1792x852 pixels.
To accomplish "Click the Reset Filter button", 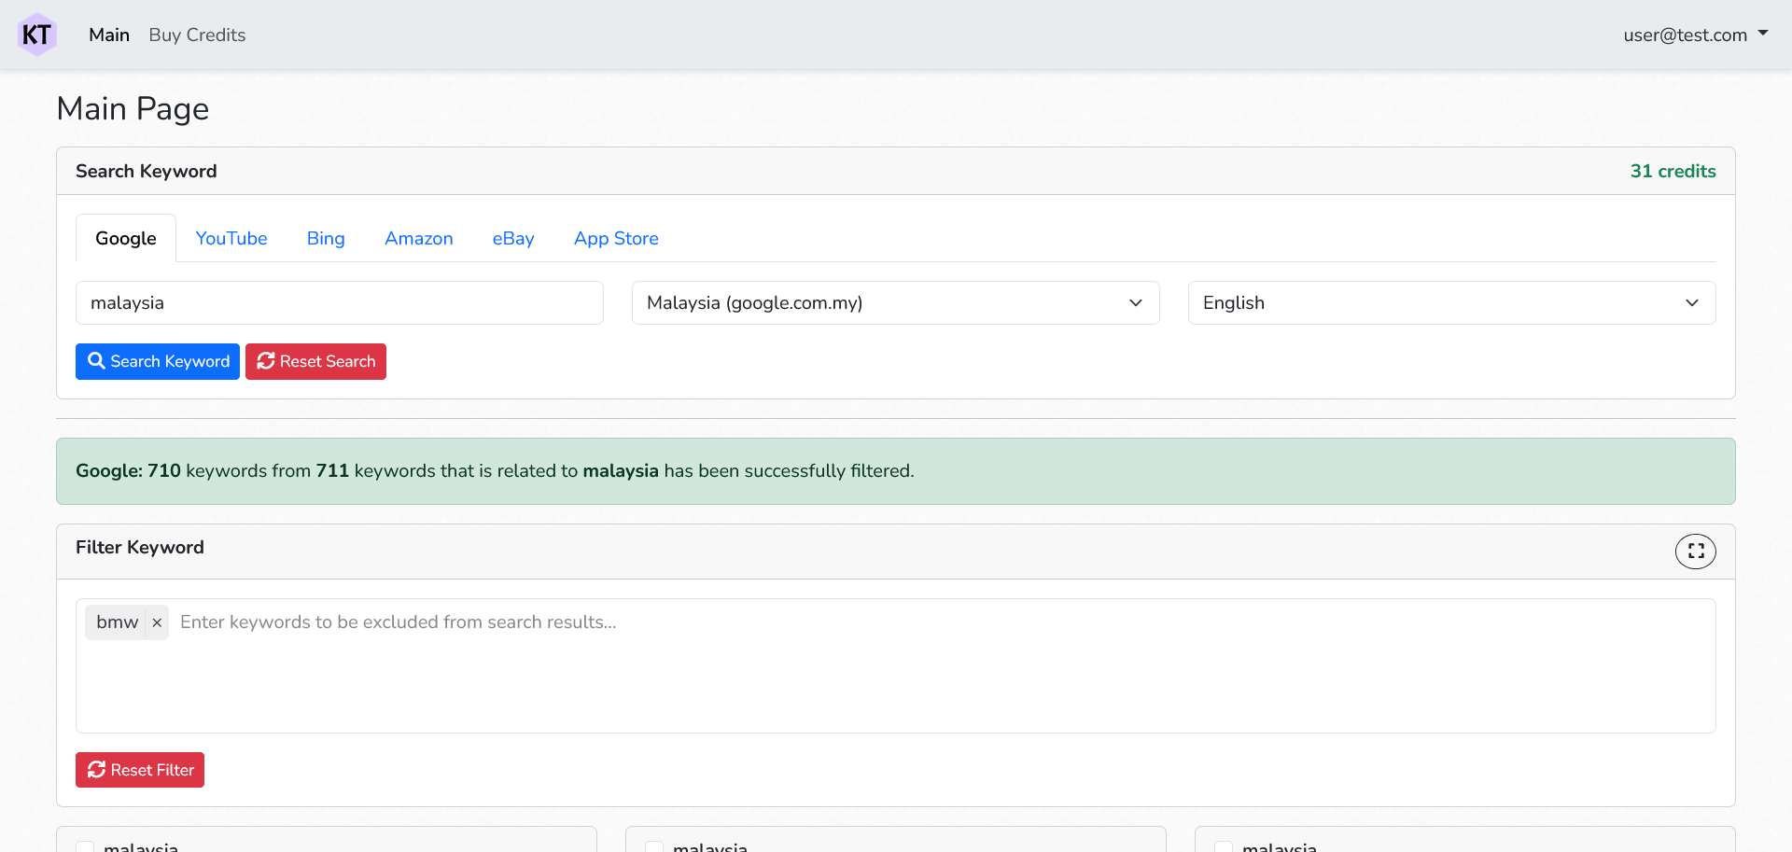I will pos(140,771).
